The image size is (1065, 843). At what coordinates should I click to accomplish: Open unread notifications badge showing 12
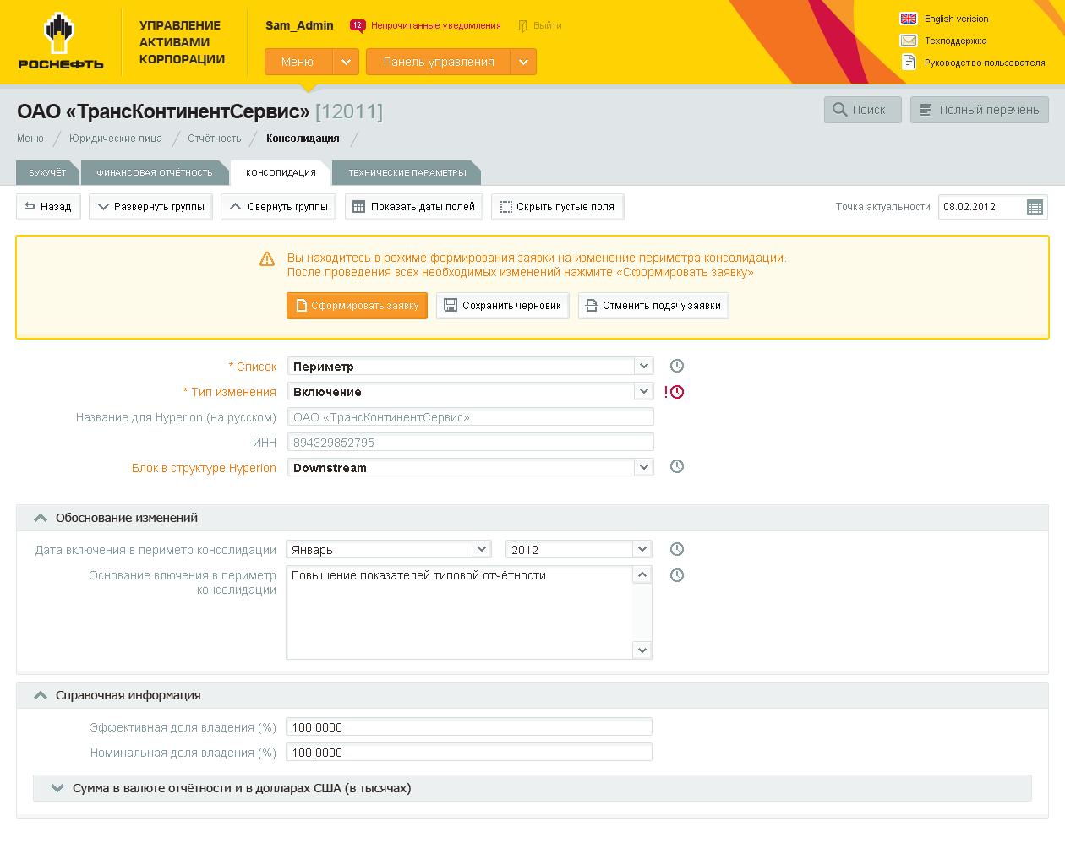(x=358, y=25)
